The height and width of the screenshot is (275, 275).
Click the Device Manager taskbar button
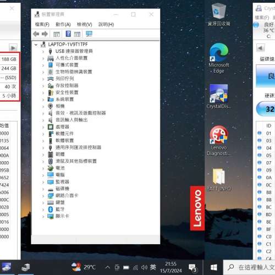(x=26, y=267)
